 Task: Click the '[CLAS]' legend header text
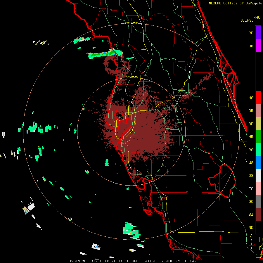coord(247,20)
